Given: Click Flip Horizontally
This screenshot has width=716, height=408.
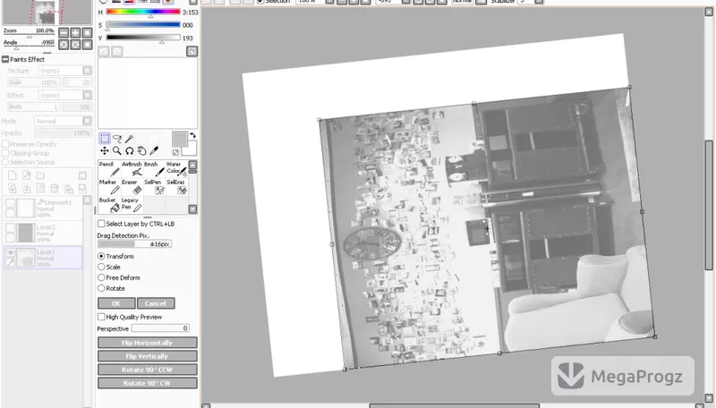Looking at the screenshot, I should (x=148, y=343).
